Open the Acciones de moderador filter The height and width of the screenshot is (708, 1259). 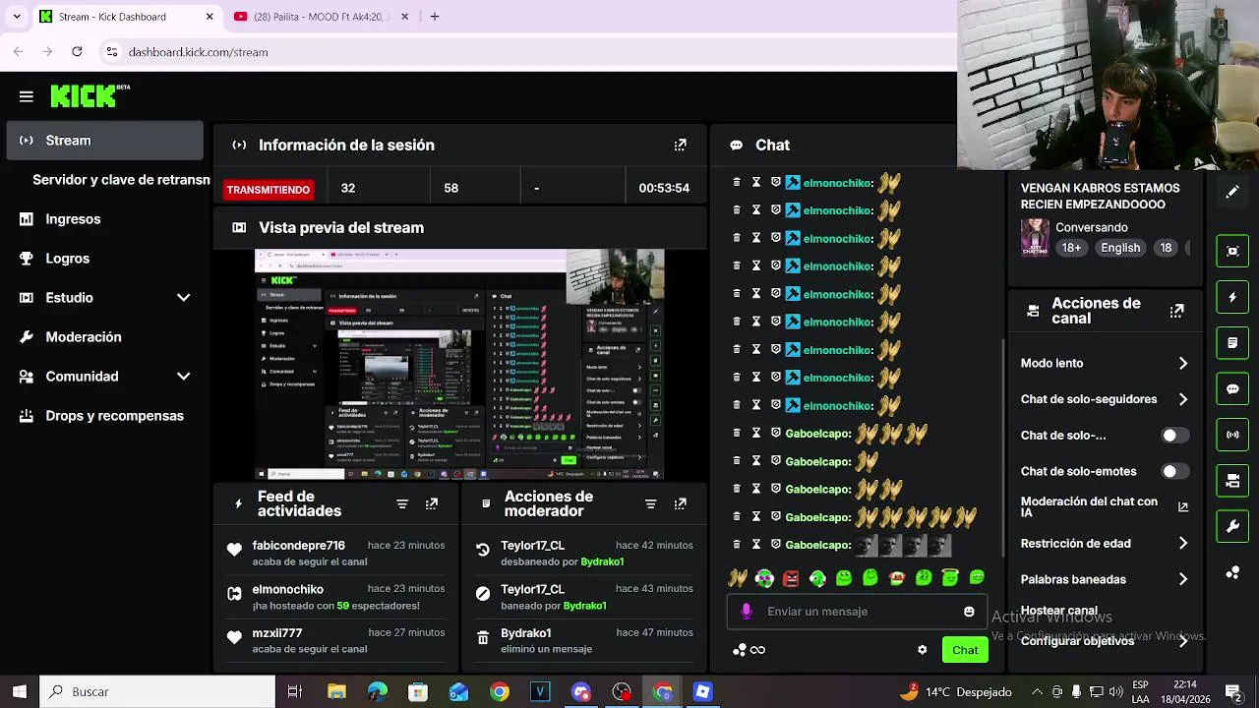click(x=650, y=503)
